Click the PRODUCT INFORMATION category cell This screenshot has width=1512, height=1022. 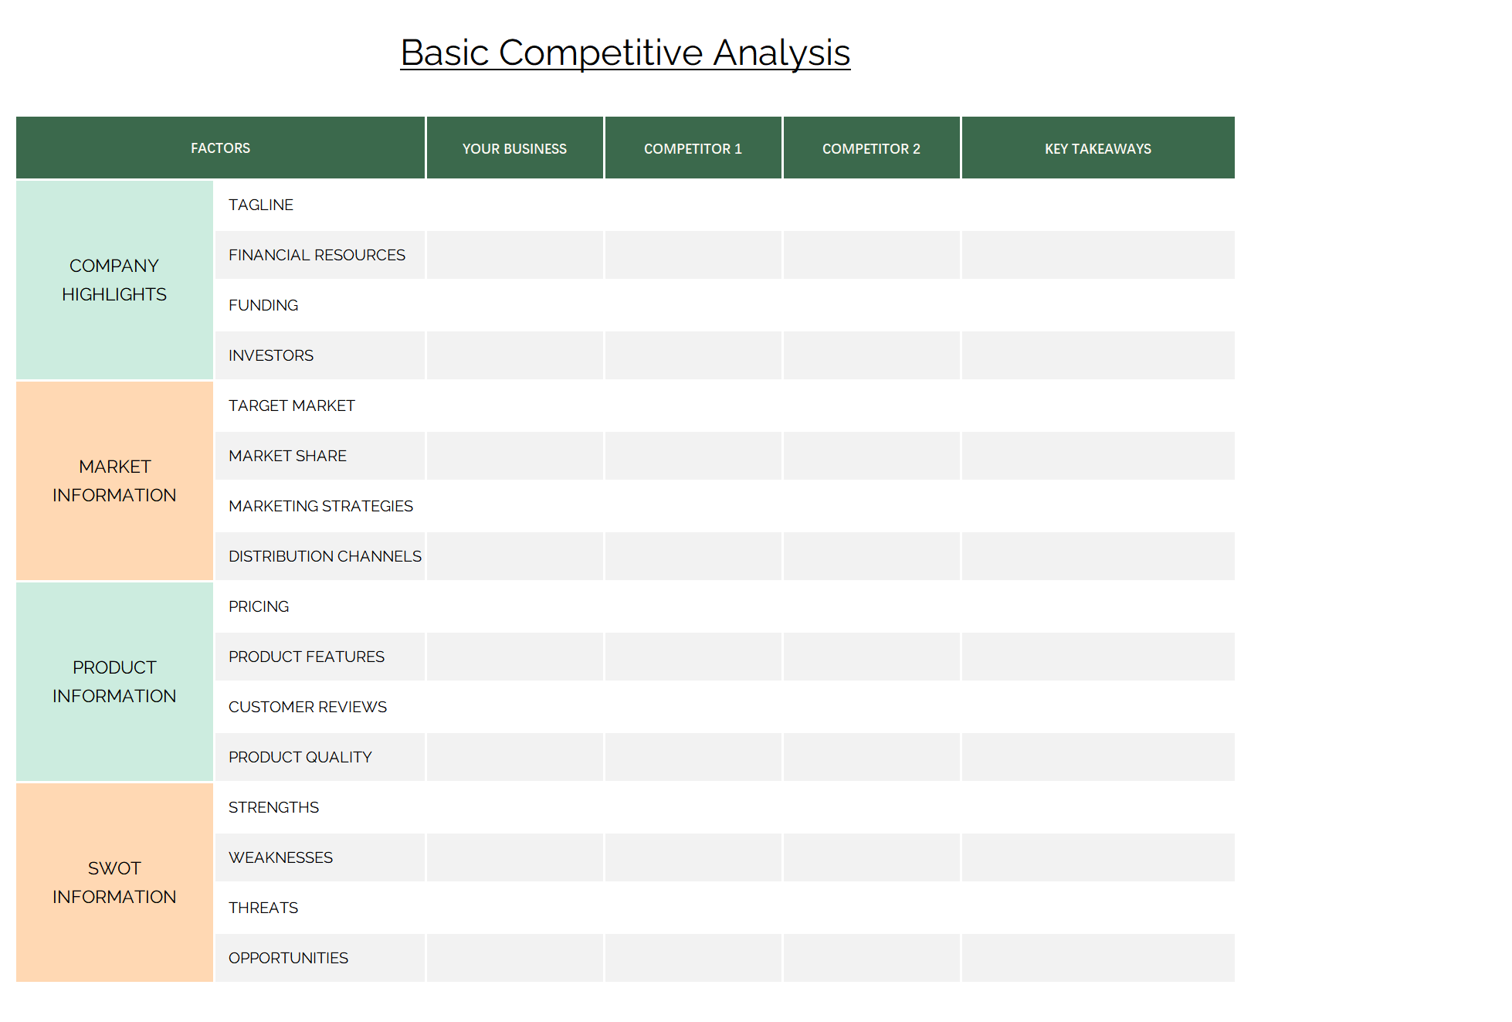[x=114, y=681]
